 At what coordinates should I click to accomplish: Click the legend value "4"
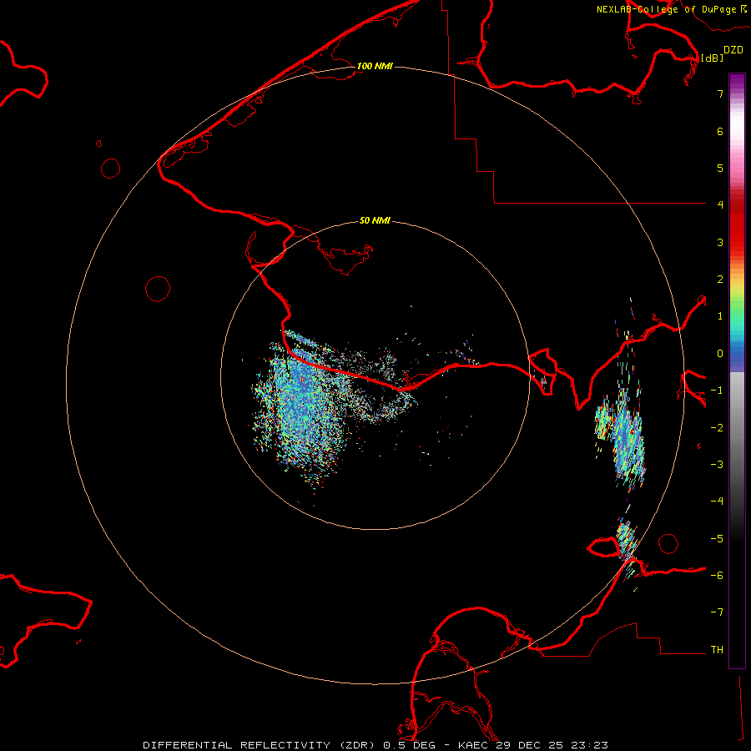pyautogui.click(x=720, y=205)
